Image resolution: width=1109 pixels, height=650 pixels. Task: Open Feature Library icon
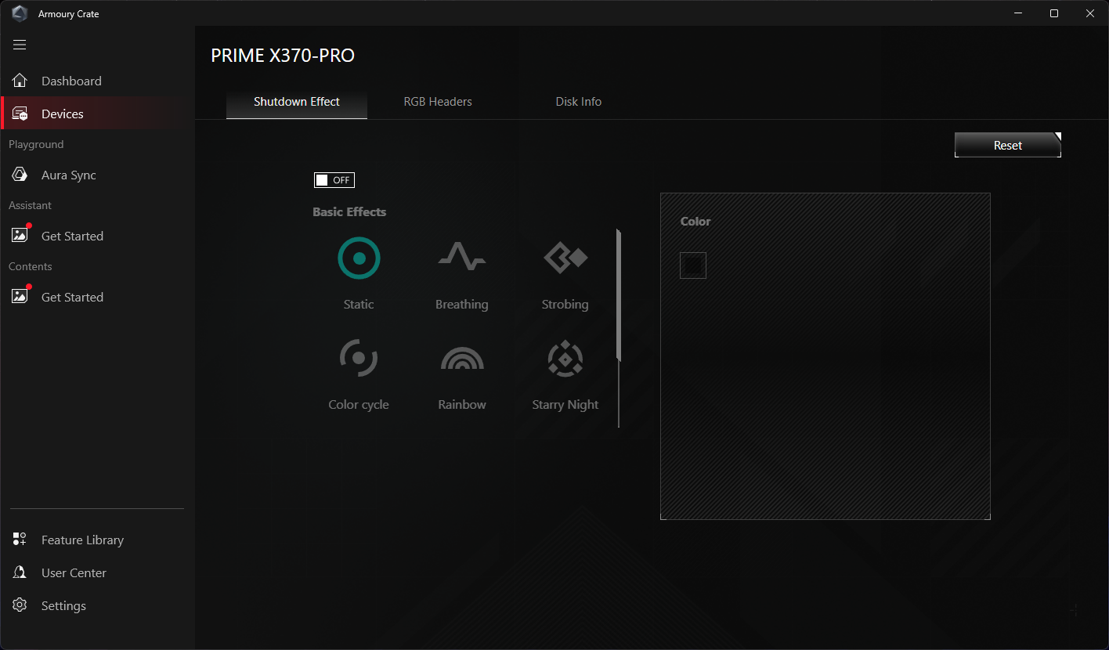point(20,540)
